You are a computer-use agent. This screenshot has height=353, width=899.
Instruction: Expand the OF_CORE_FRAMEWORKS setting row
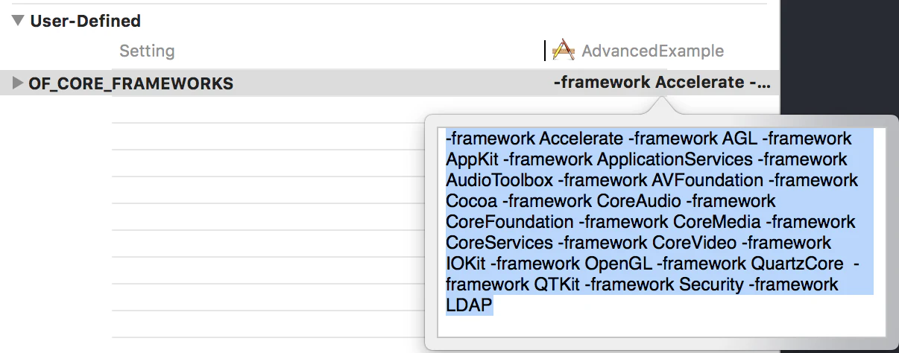18,83
